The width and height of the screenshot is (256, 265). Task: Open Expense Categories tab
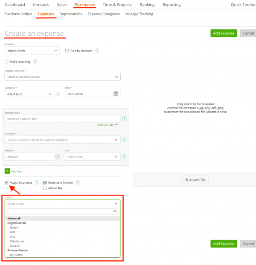coord(104,14)
